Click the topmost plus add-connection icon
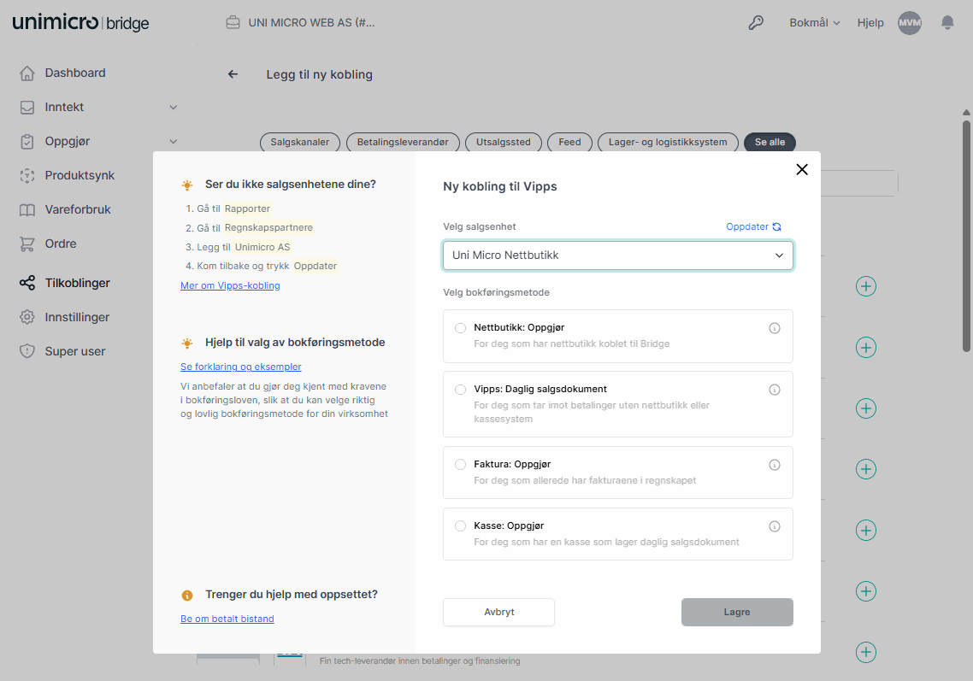This screenshot has height=681, width=973. [x=865, y=286]
